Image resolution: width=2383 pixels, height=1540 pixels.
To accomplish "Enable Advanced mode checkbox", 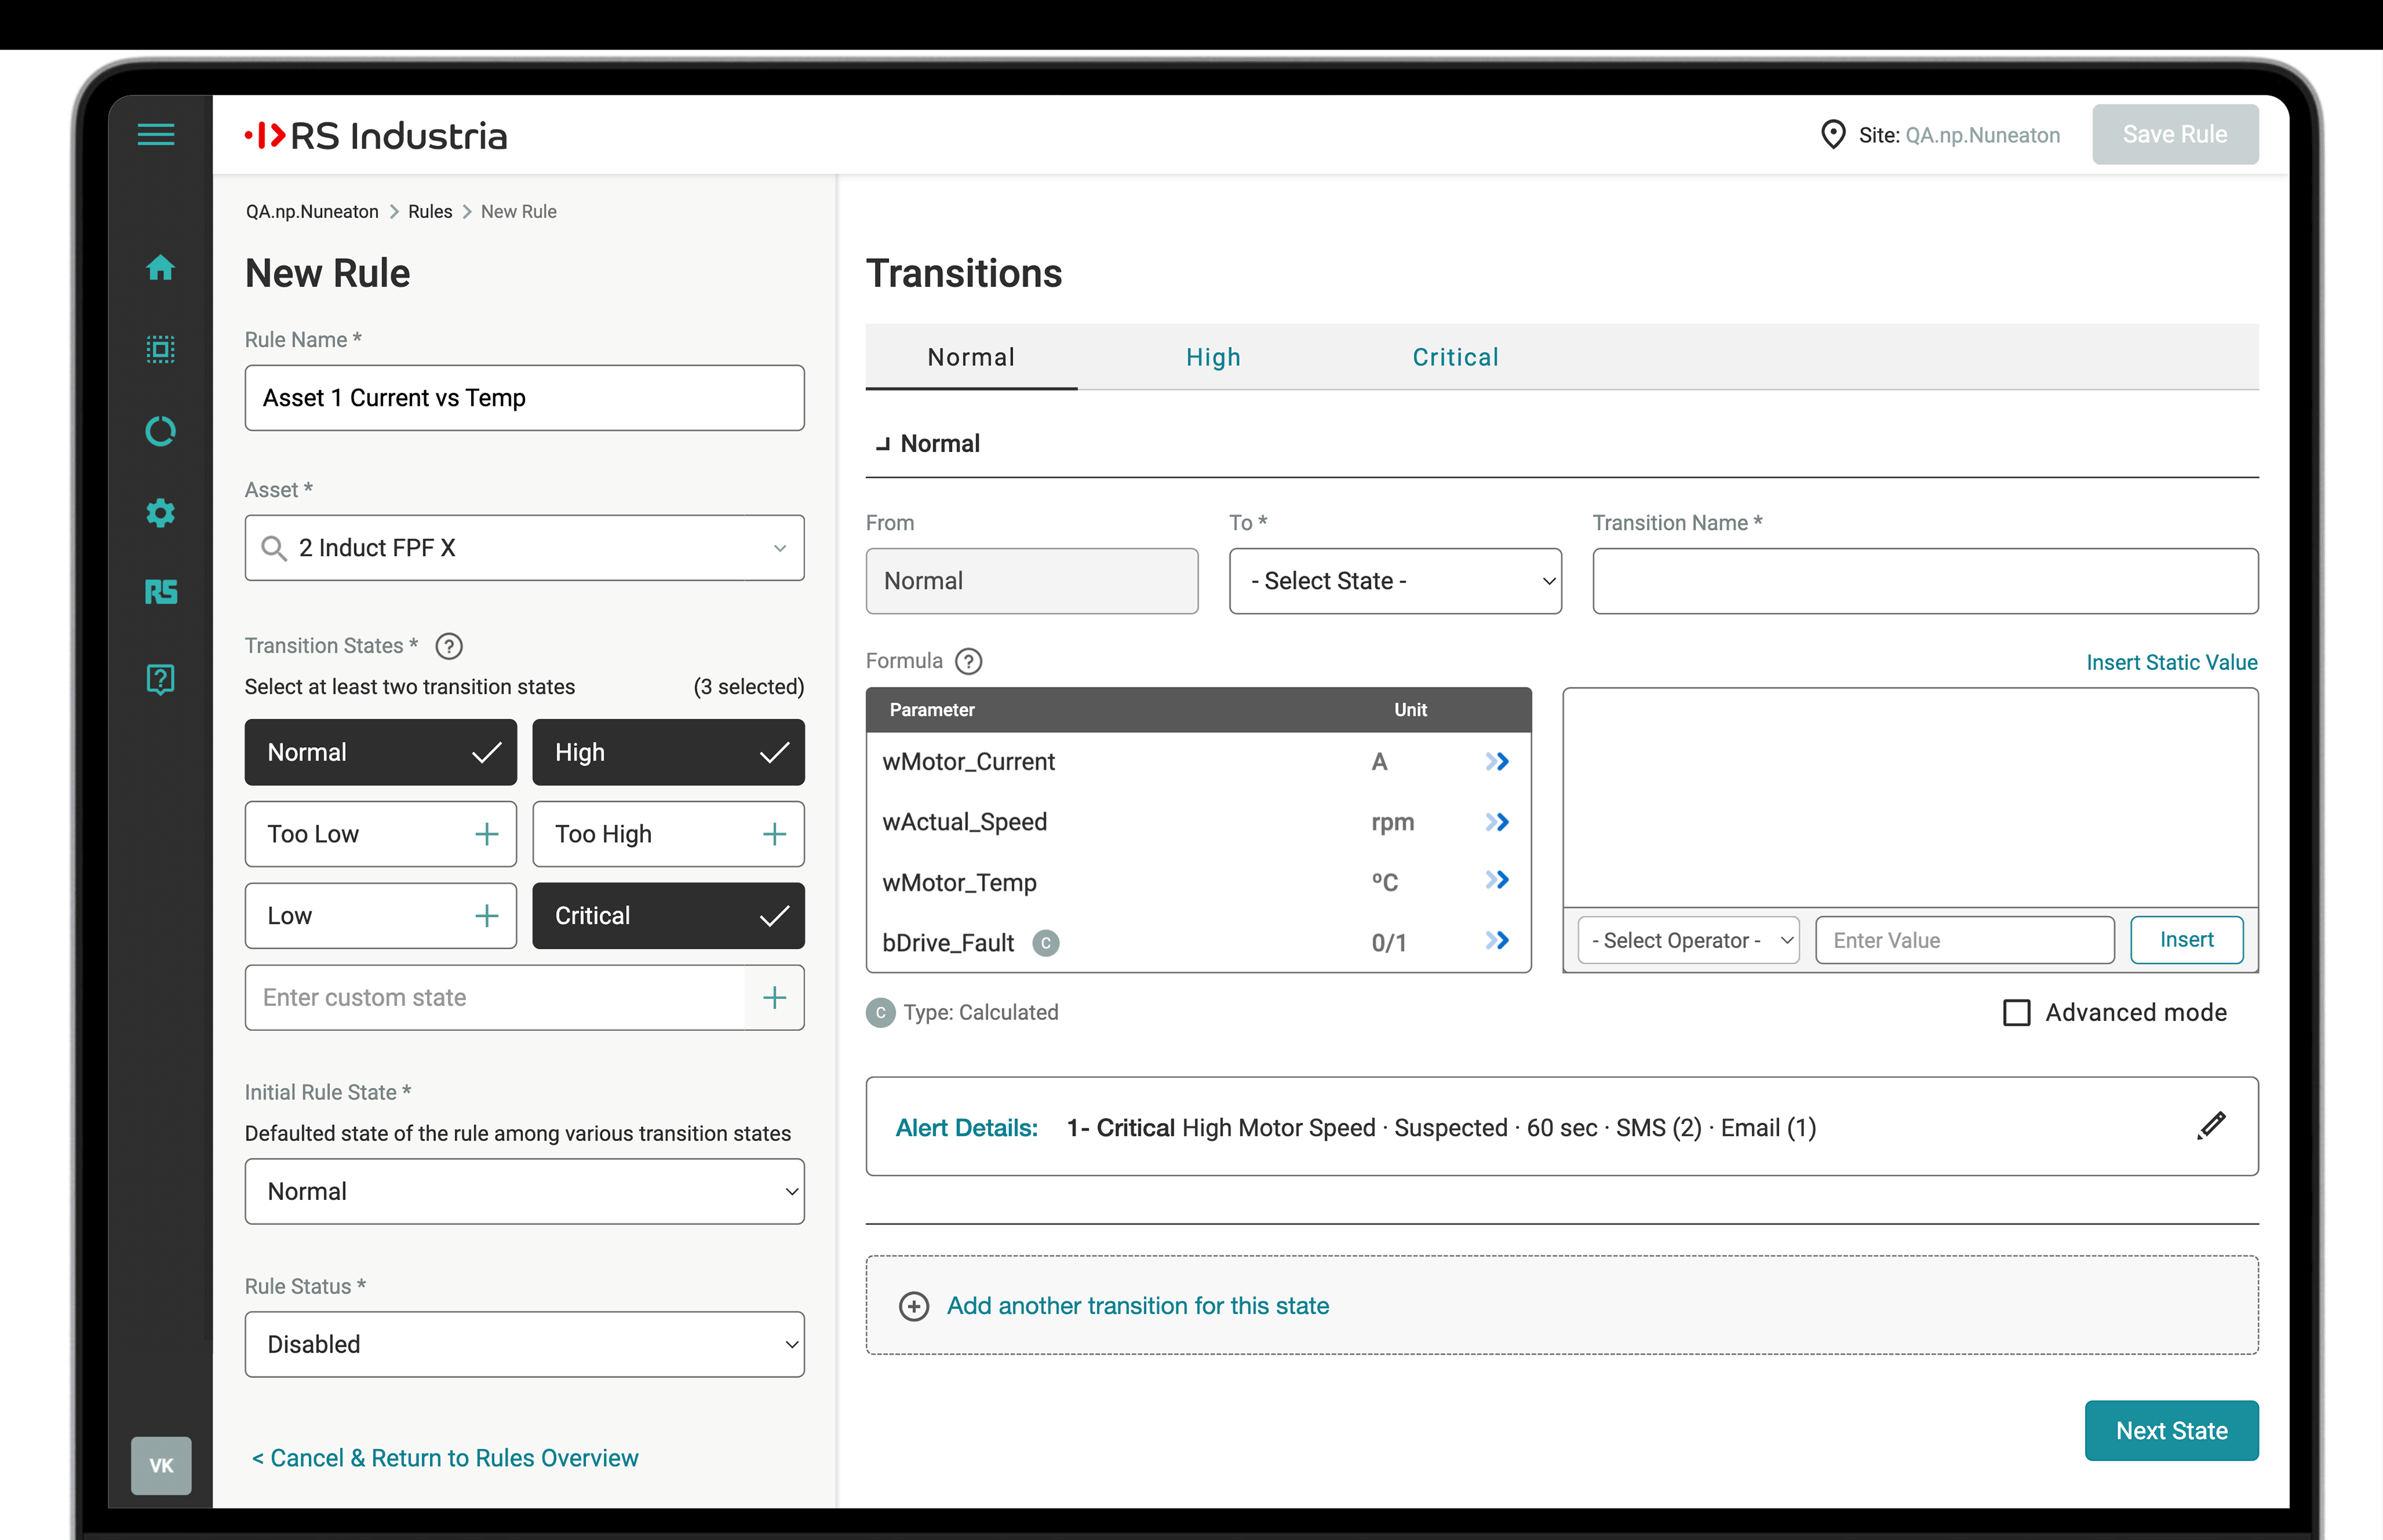I will (2016, 1013).
